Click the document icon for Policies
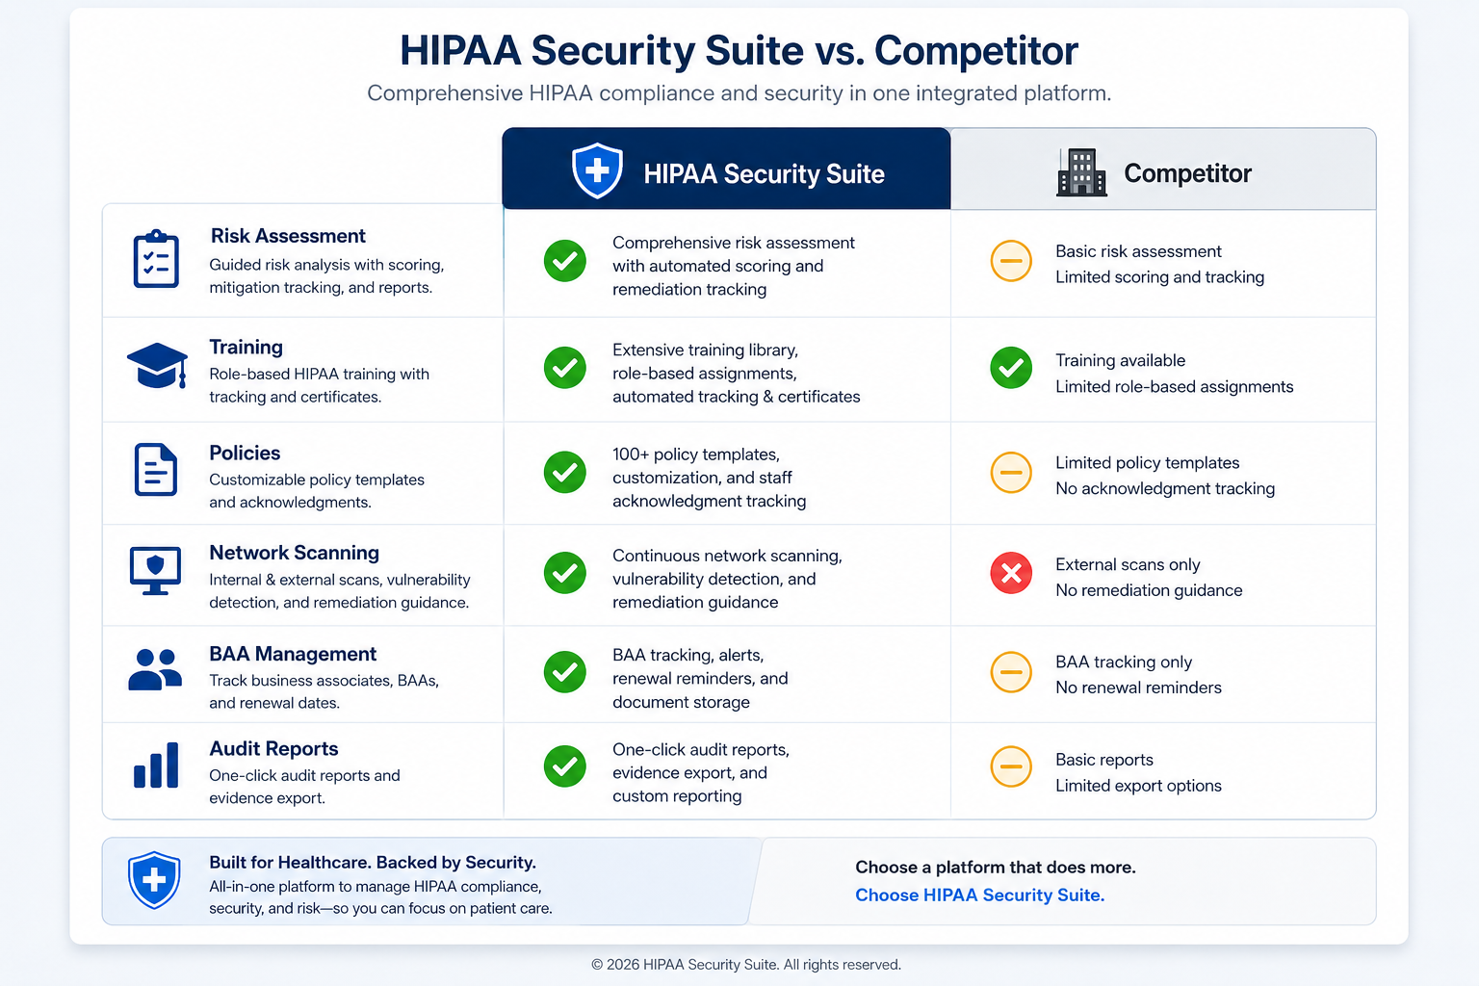This screenshot has width=1479, height=986. point(156,470)
